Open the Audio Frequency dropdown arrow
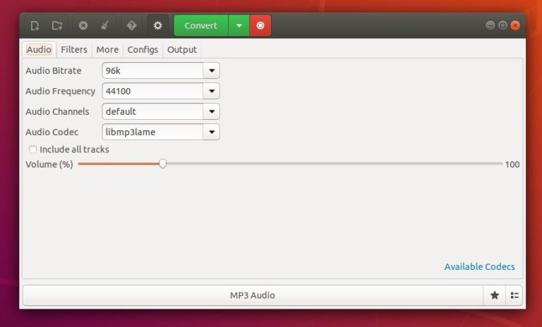Image resolution: width=542 pixels, height=327 pixels. pos(212,91)
